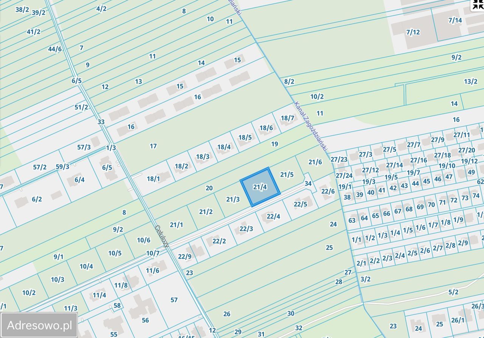This screenshot has height=338, width=484.
Task: Click parcel label 59/3
Action: pyautogui.click(x=62, y=166)
